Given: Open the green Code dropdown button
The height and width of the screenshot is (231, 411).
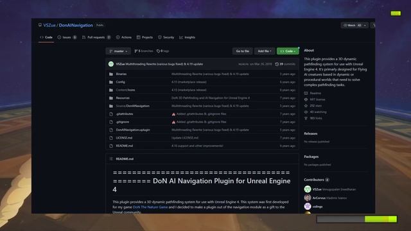Looking at the screenshot, I should click(288, 51).
